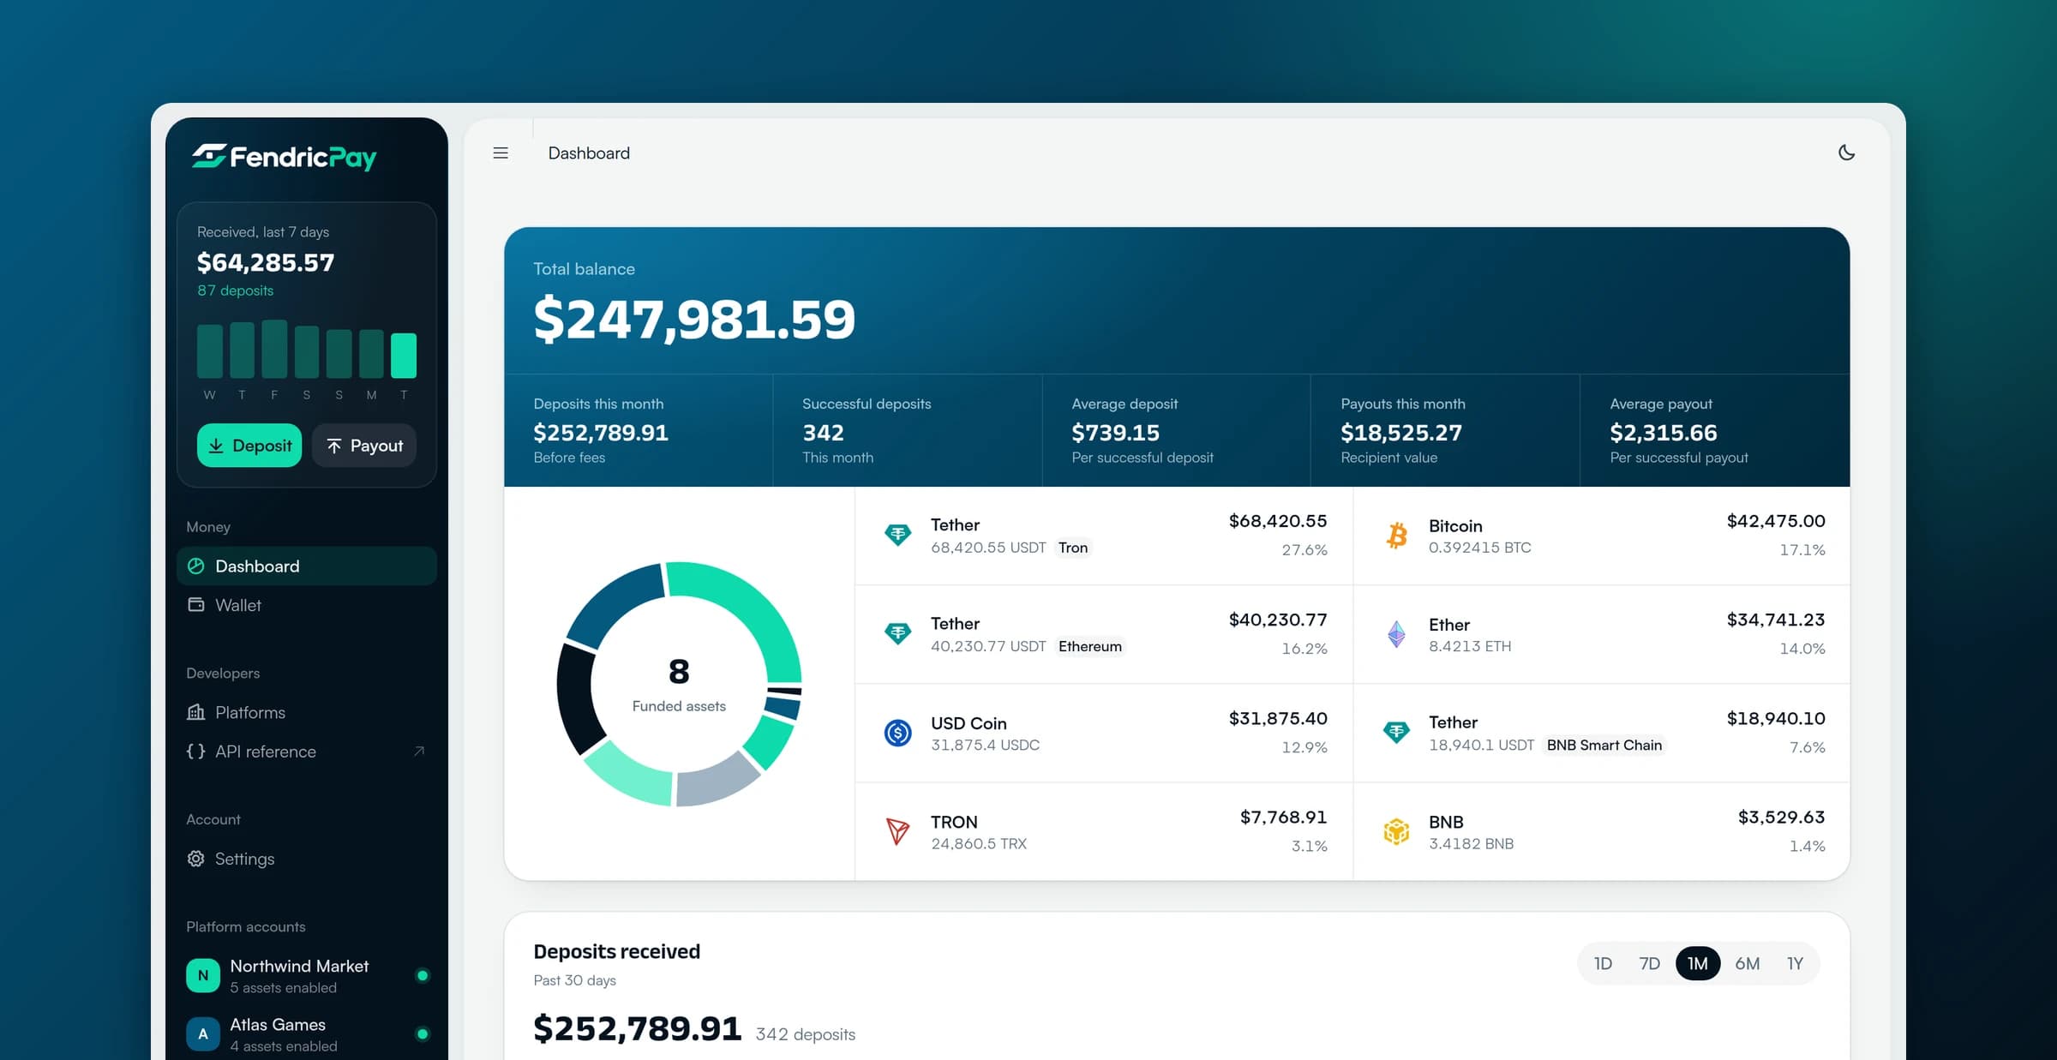The height and width of the screenshot is (1060, 2057).
Task: Click the Tether BNB Smart Chain row icon
Action: [1397, 733]
